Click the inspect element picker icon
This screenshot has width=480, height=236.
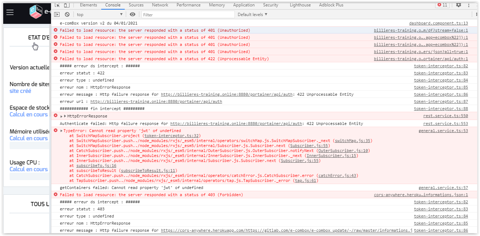click(57, 5)
